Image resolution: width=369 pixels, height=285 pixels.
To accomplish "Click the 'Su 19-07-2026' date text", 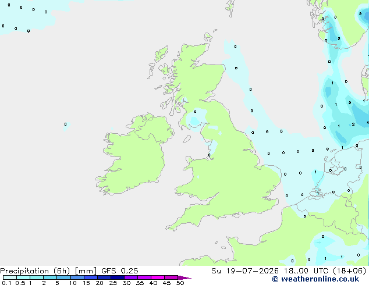I will click(245, 271).
